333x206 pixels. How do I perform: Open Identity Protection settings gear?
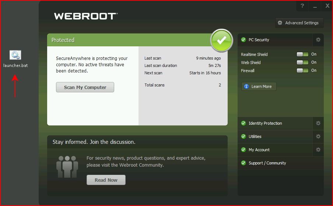click(318, 123)
